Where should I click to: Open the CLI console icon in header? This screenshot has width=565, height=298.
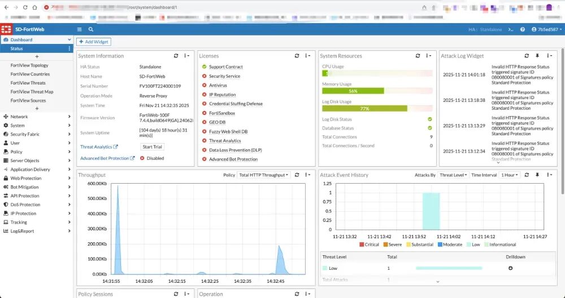click(511, 29)
